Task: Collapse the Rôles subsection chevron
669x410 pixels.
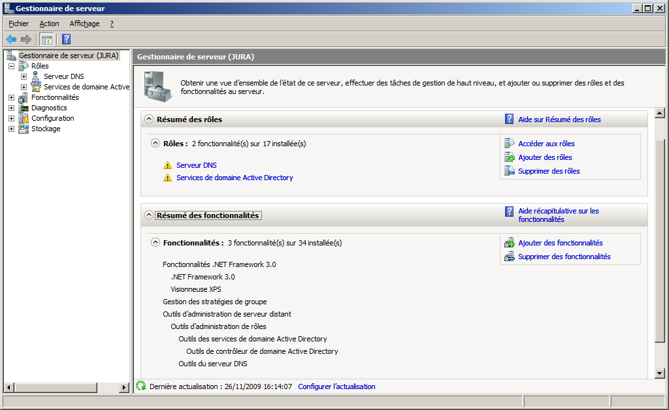Action: click(x=155, y=144)
